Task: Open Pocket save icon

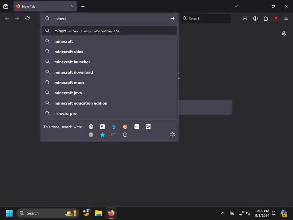Action: click(245, 18)
